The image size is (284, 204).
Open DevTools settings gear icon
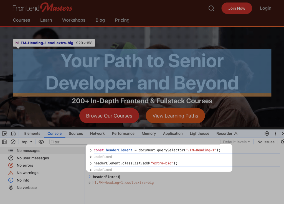click(267, 134)
